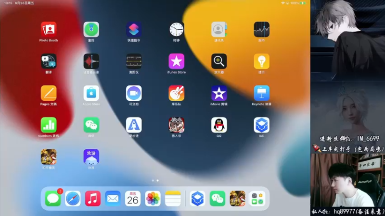Open the Photo Booth app
Viewport: 385px width, 216px height.
(49, 29)
